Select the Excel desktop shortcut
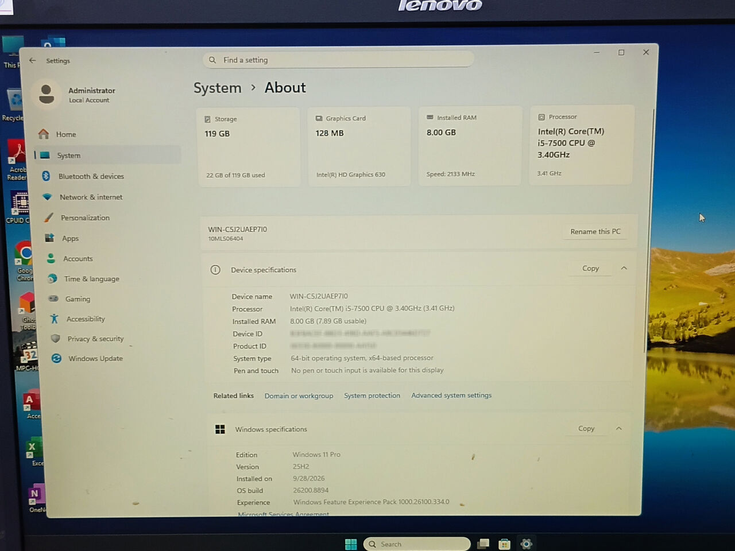Image resolution: width=735 pixels, height=551 pixels. point(34,452)
